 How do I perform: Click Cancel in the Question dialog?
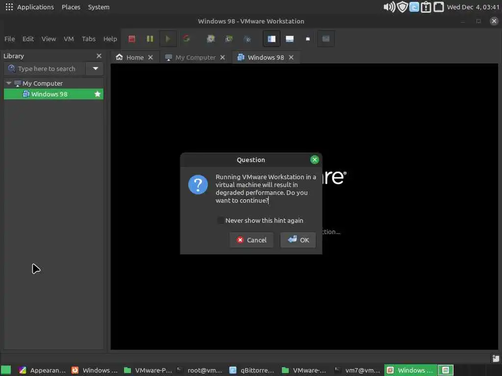251,240
